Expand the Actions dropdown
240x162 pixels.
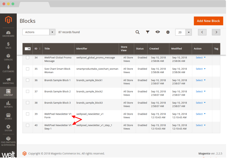point(39,32)
